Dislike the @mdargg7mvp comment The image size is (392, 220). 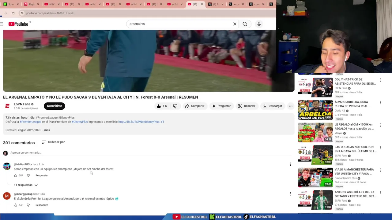pos(28,205)
